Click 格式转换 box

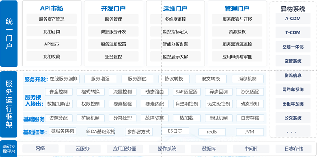[x=91, y=92]
